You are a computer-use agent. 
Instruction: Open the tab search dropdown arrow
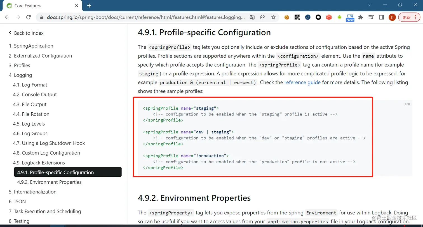[x=370, y=5]
